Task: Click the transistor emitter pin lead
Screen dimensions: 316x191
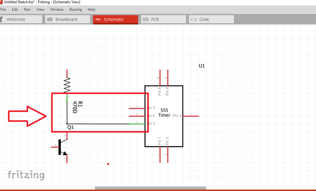Action: point(67,159)
